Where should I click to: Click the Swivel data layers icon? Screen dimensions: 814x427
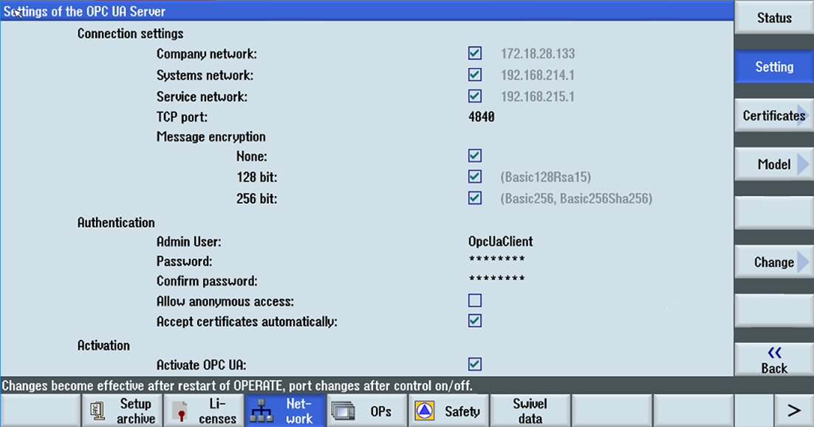(530, 411)
